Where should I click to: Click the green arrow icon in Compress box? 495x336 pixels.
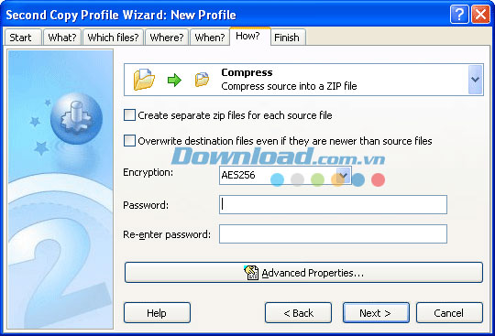tap(174, 80)
